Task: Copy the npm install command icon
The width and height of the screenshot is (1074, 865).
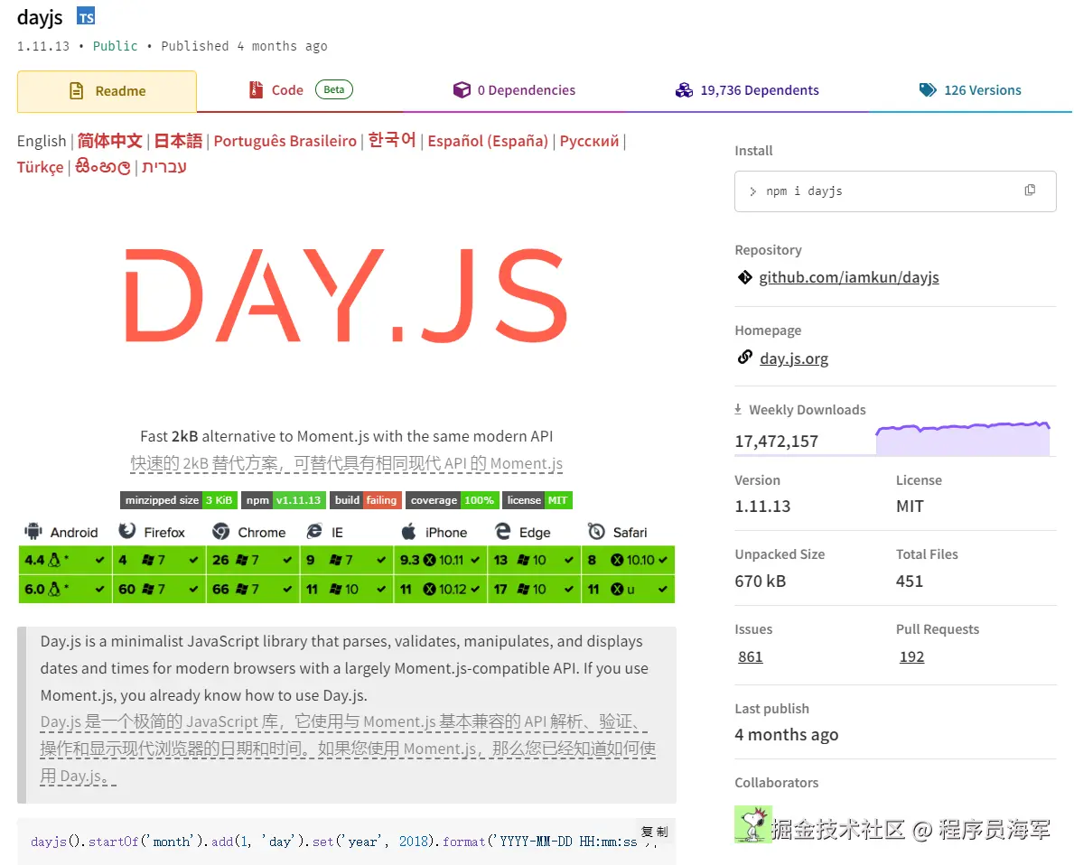Action: (x=1030, y=191)
